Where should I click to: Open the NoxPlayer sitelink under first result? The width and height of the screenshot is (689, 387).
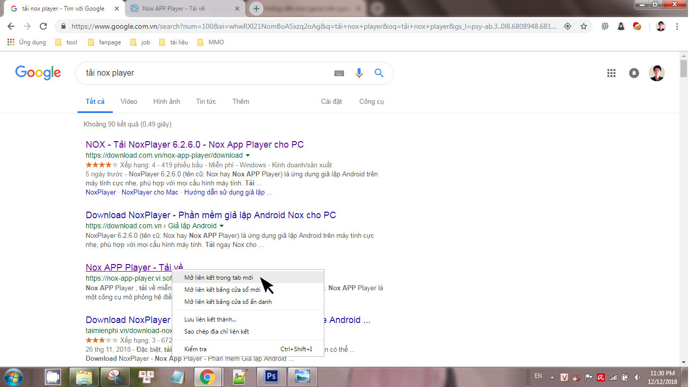pos(101,192)
